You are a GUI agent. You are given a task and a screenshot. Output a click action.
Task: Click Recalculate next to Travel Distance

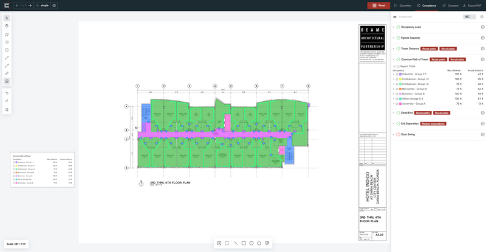click(448, 49)
